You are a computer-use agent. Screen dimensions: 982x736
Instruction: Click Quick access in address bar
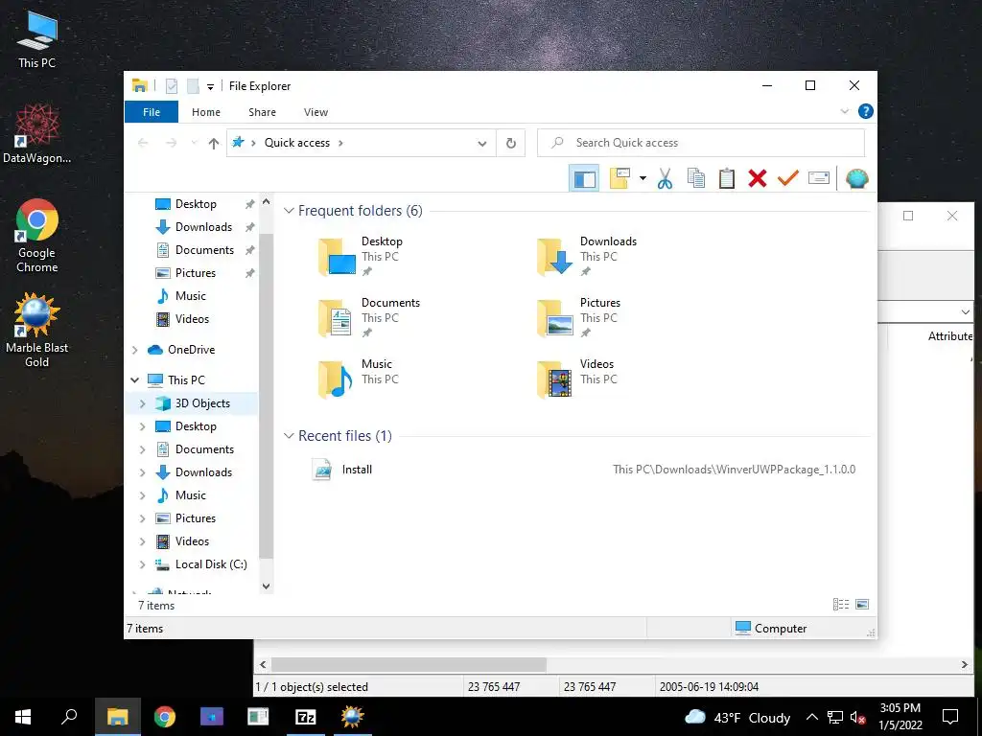click(297, 144)
